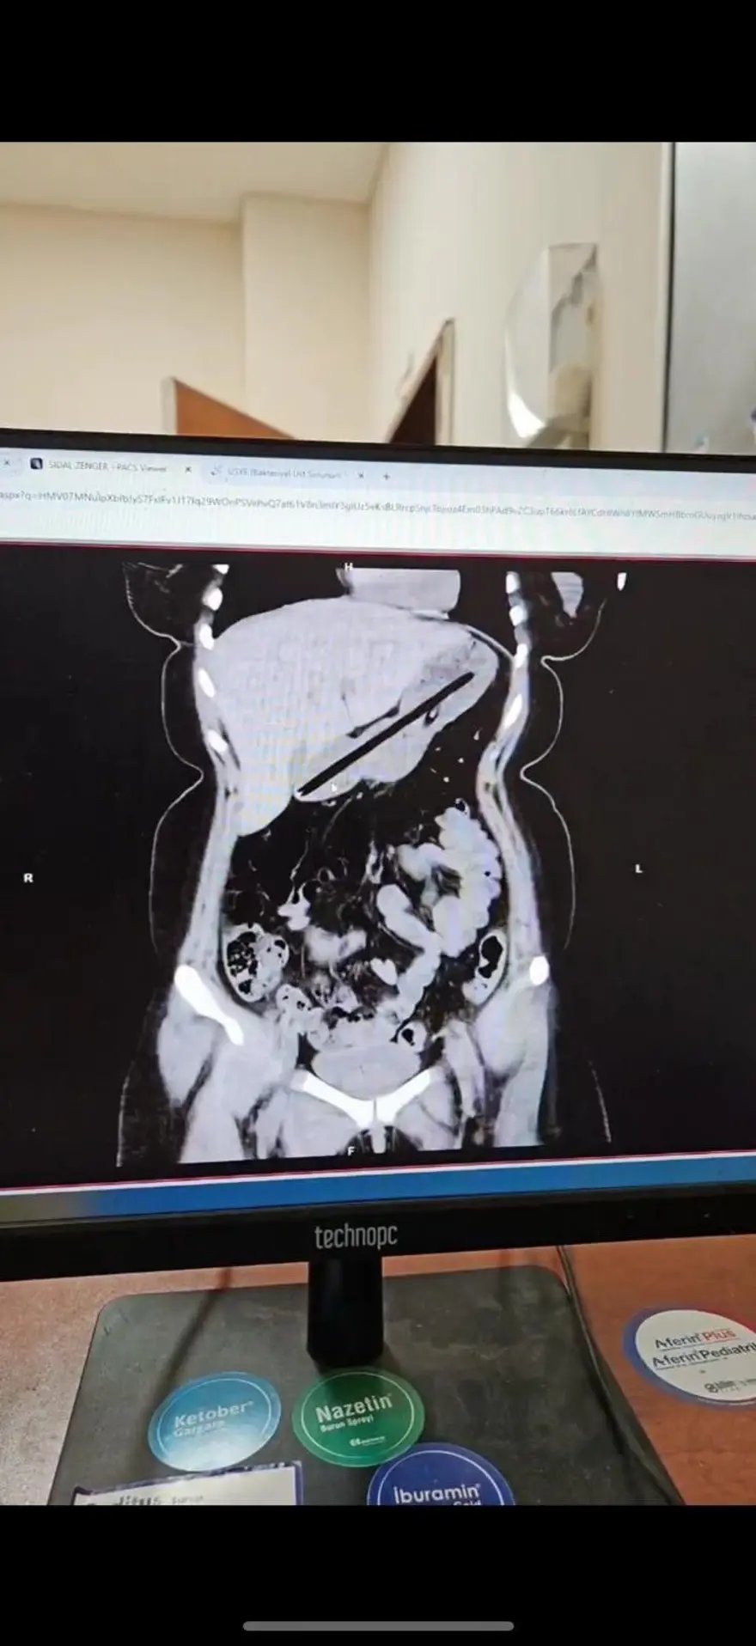Click the USYE tab favicon

coord(215,471)
